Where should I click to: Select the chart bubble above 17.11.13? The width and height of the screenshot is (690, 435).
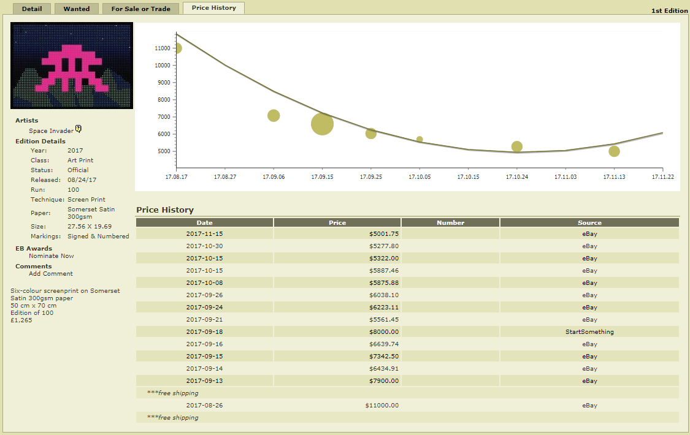614,151
